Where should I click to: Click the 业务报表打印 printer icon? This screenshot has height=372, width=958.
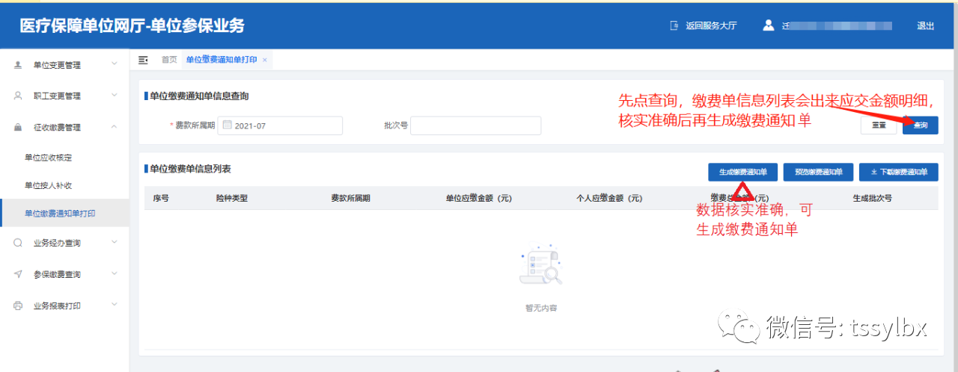coord(18,306)
